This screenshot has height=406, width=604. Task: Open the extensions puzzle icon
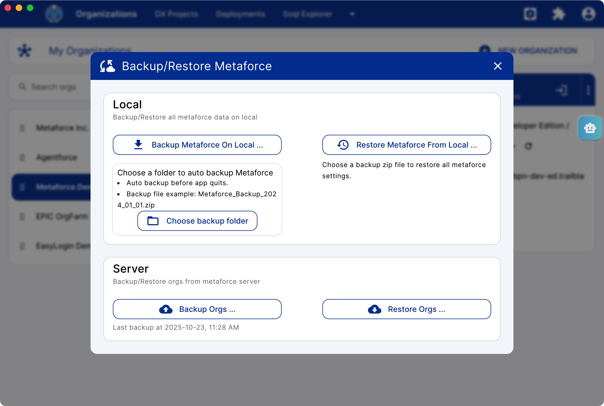pos(559,14)
